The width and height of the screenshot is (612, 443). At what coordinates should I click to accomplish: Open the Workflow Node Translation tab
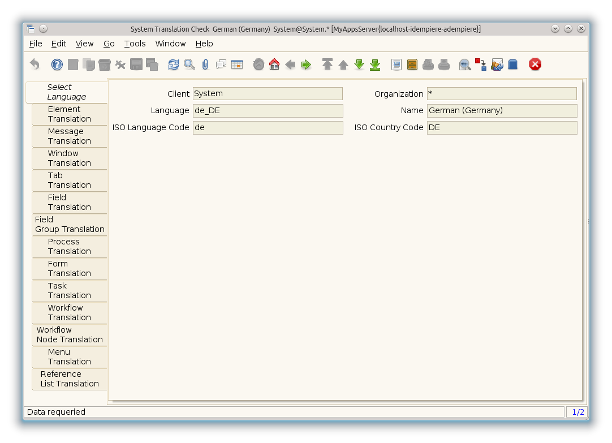[x=69, y=335]
